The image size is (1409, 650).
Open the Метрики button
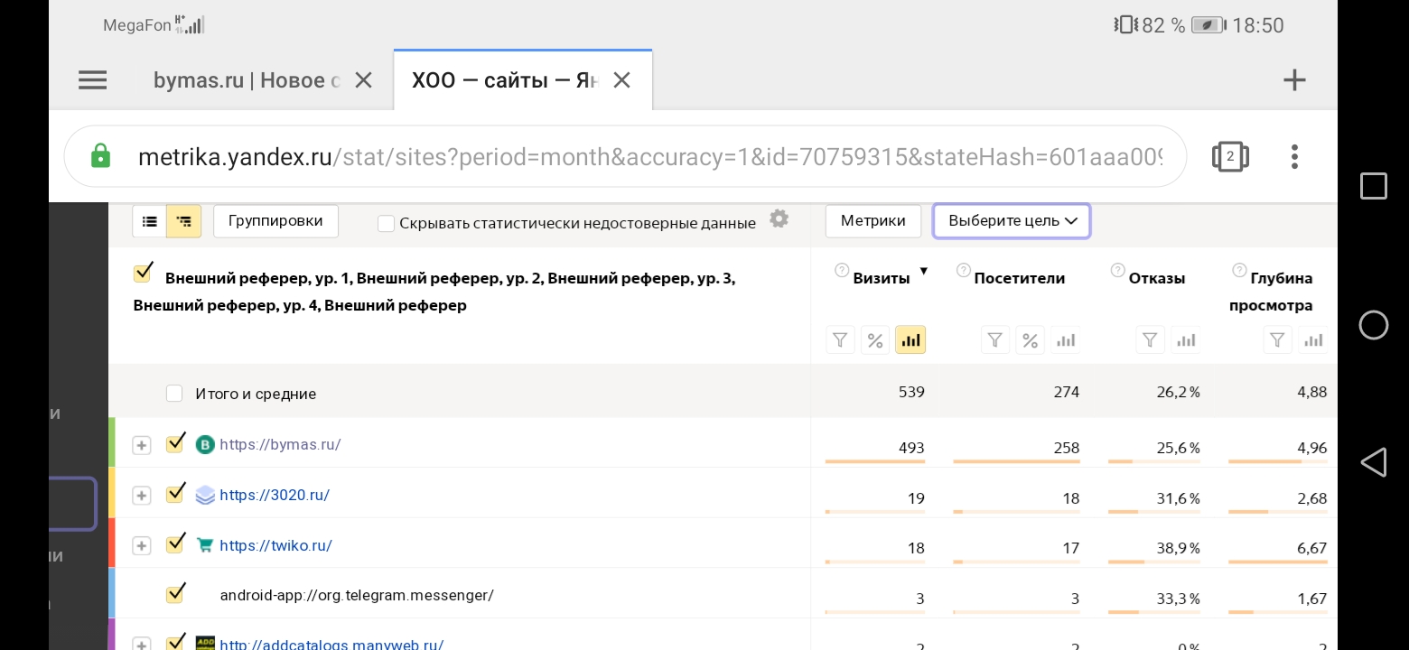pos(872,221)
